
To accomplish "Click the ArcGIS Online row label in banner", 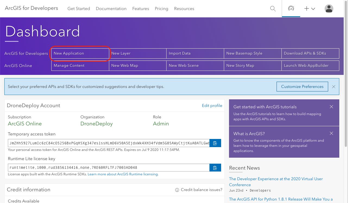I will coord(18,66).
